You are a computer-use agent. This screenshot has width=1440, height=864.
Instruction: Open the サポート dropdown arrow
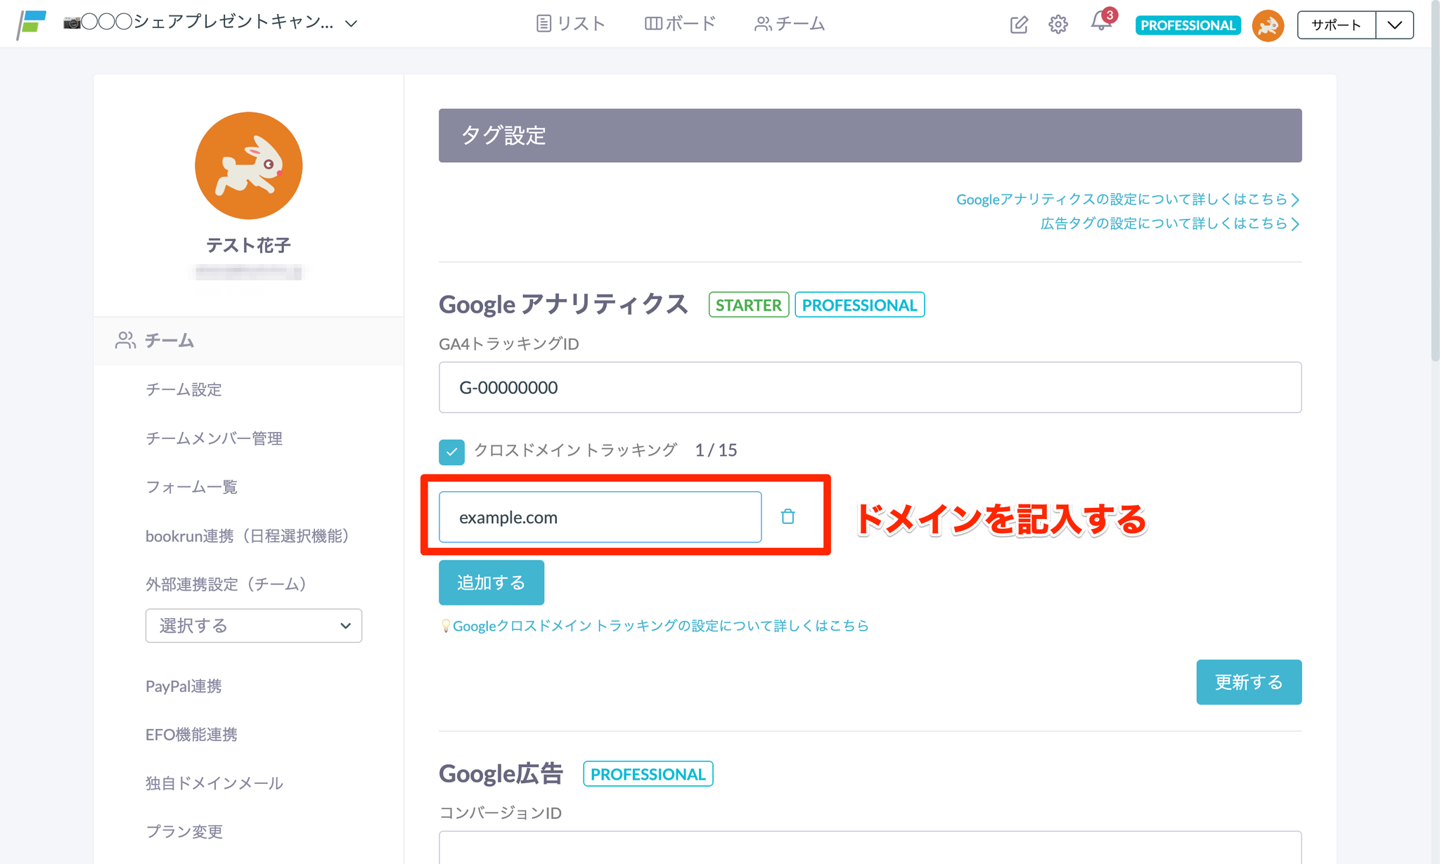[x=1394, y=25]
